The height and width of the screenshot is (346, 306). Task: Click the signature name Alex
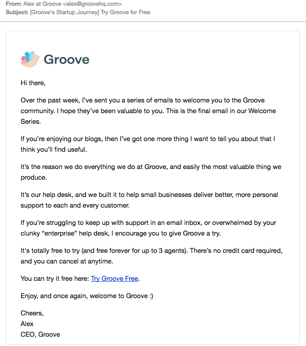(x=27, y=324)
